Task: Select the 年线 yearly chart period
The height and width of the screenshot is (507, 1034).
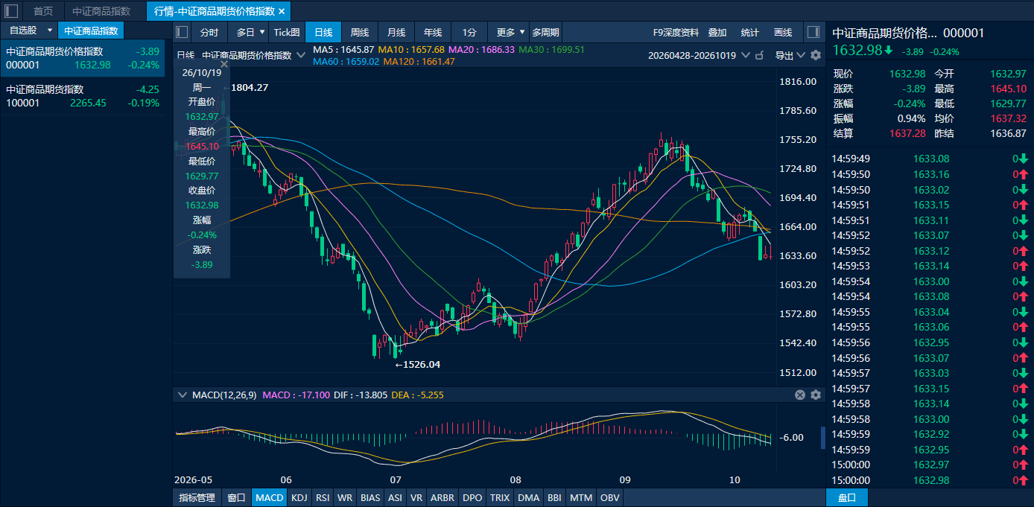Action: click(x=433, y=32)
